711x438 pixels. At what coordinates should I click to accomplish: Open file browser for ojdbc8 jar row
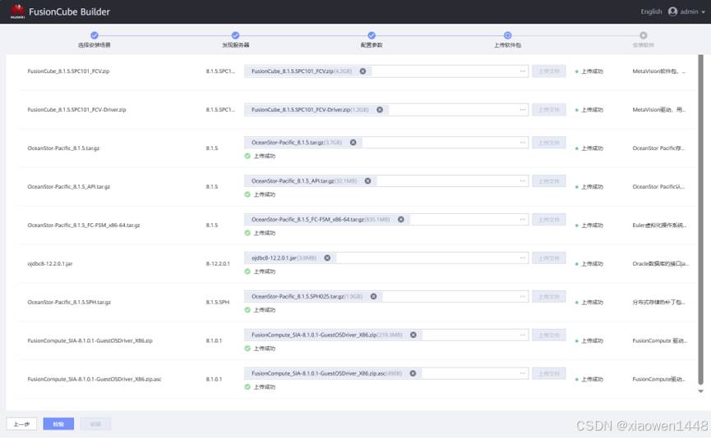point(522,258)
